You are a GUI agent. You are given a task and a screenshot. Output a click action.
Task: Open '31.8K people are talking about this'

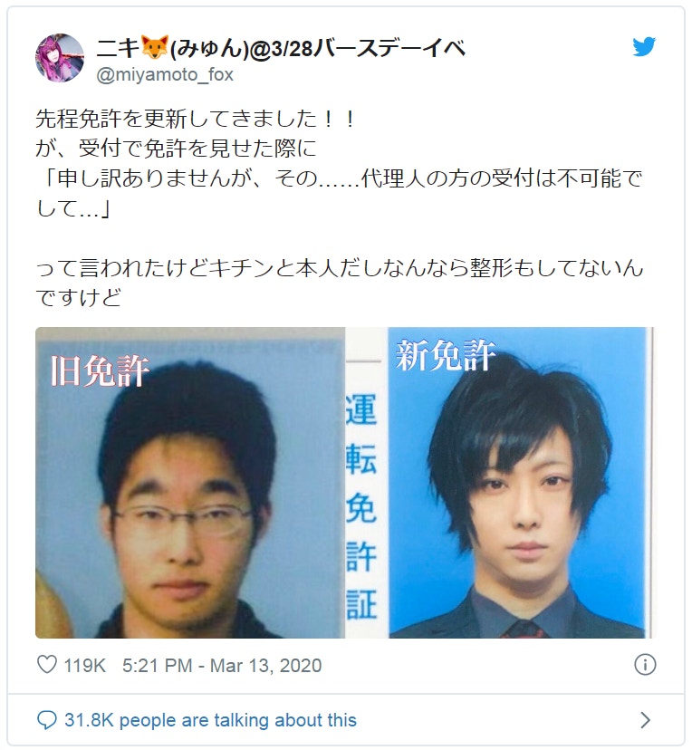(210, 720)
